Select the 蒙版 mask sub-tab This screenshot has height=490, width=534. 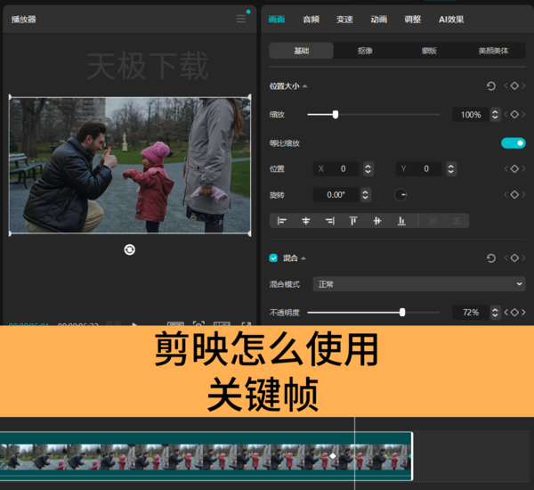pos(429,51)
